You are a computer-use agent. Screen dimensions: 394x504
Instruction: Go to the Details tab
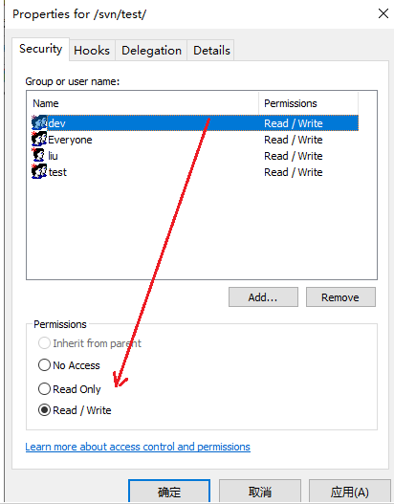tap(211, 51)
